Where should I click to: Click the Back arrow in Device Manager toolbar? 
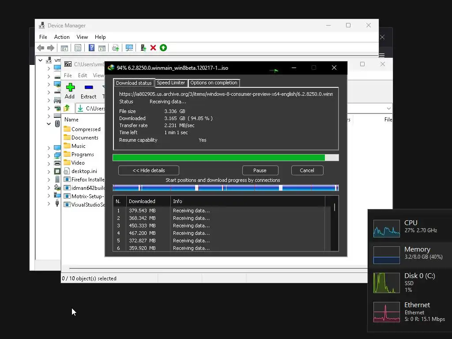click(x=41, y=48)
